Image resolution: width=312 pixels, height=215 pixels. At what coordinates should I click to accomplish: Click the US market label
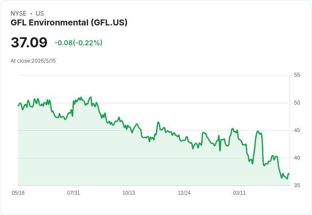pos(40,14)
